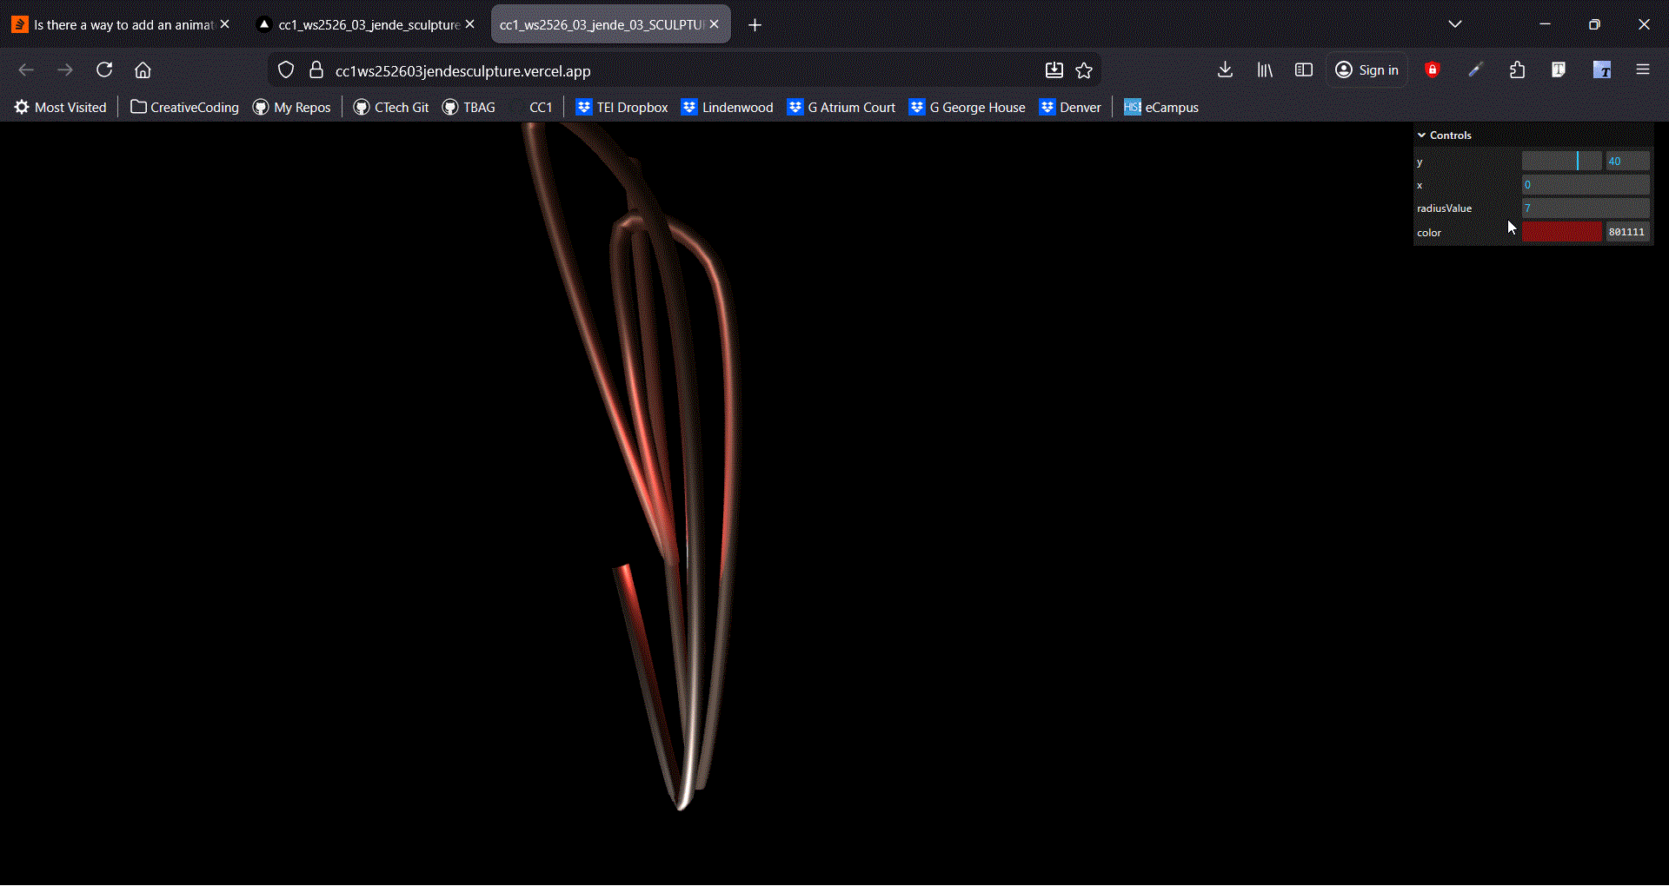Go to the browser home page
The height and width of the screenshot is (886, 1669).
(x=143, y=70)
